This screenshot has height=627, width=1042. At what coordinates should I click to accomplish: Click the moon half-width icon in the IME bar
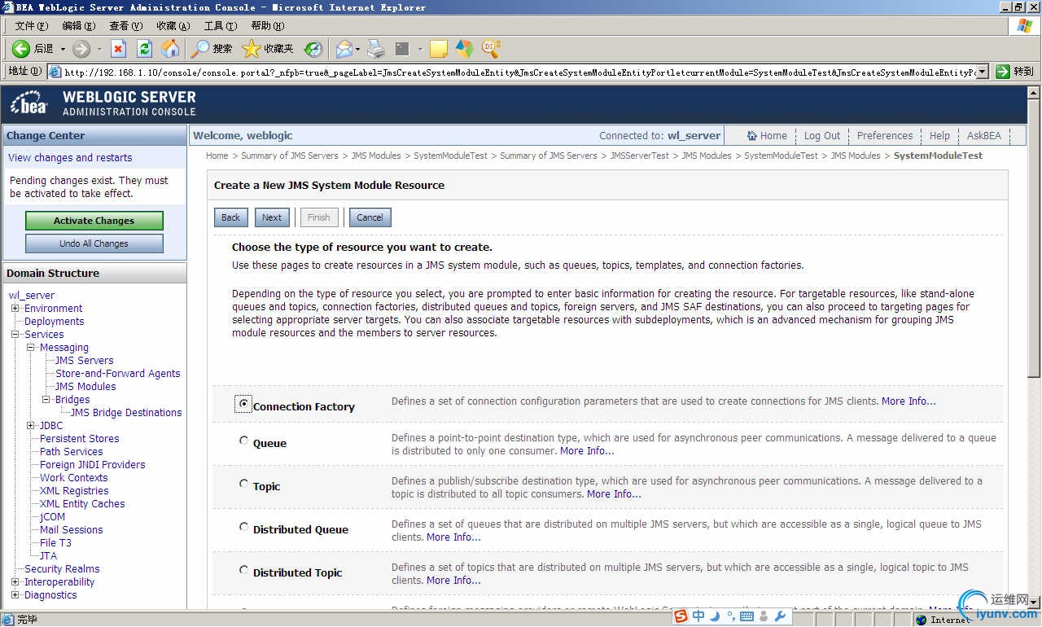[x=715, y=616]
